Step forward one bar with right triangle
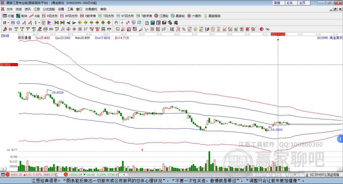Image resolution: width=343 pixels, height=184 pixels. click(74, 23)
